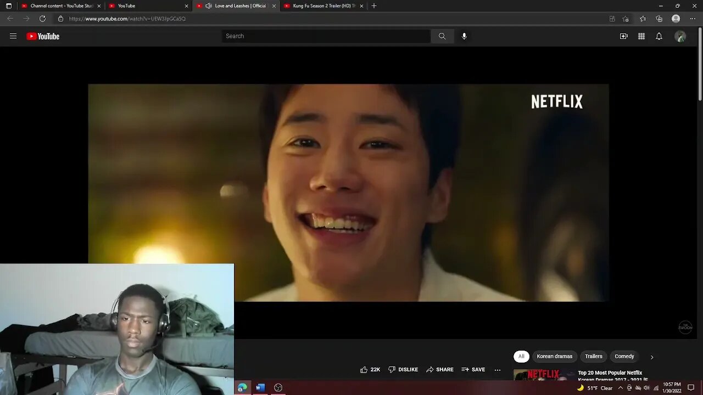Open Top 20 Most Popular Netflix title
Viewport: 703px width, 395px height.
point(613,376)
